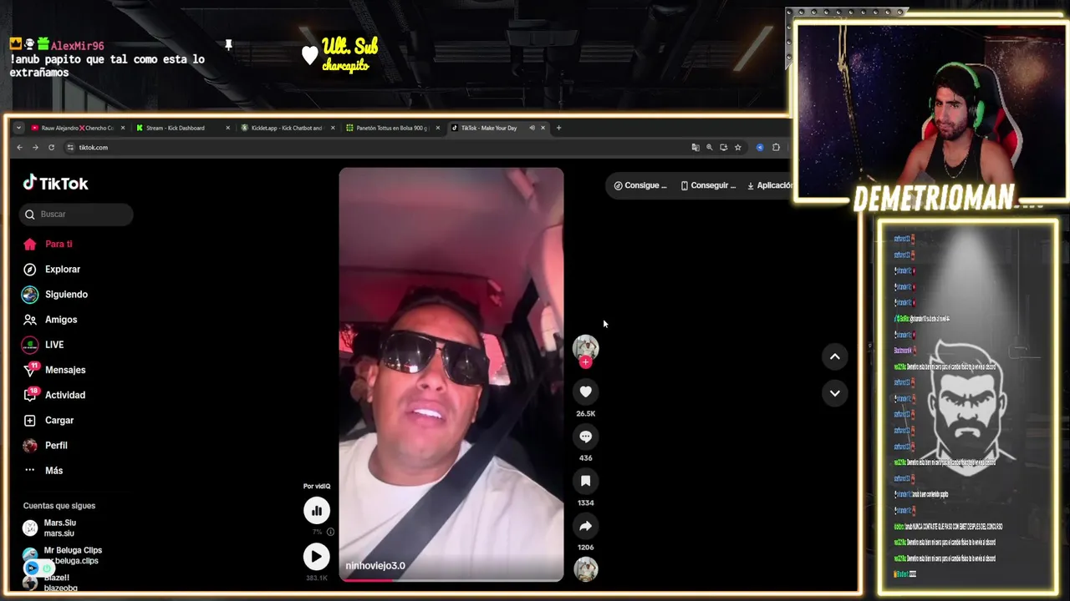The image size is (1070, 601).
Task: Bookmark this page with star icon
Action: 737,147
